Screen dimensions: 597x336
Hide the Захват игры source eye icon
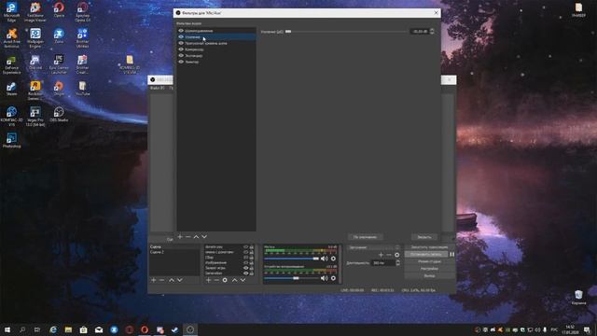245,268
